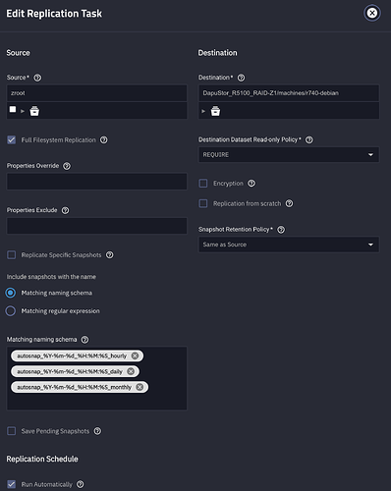391x491 pixels.
Task: Close the Edit Replication Task dialog
Action: coord(372,13)
